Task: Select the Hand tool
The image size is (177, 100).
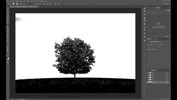Action: click(x=8, y=49)
